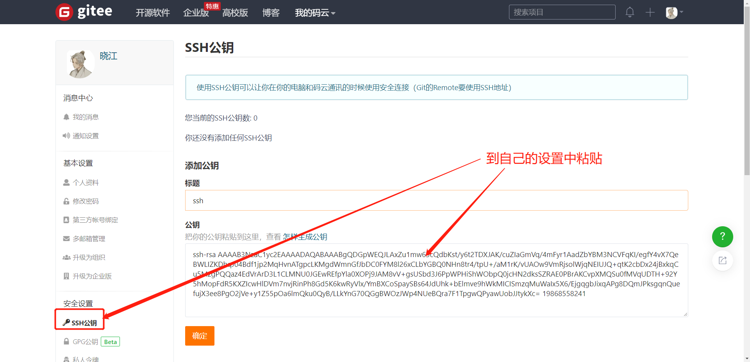Select 多邮箱管理 in sidebar
Viewport: 750px width, 362px height.
(89, 239)
